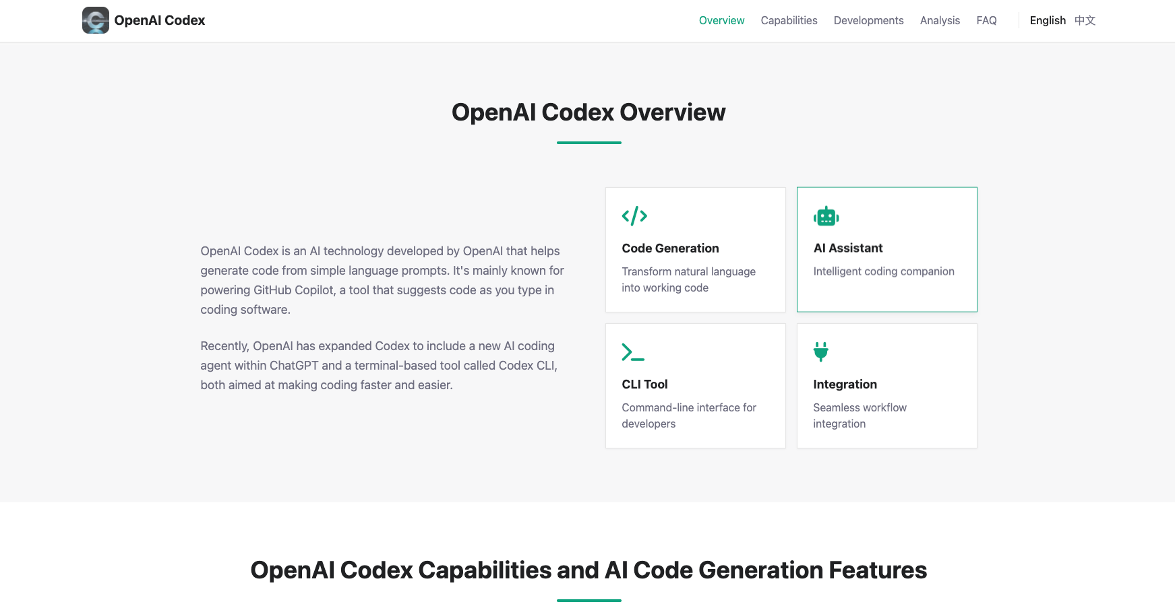
Task: Jump to the Developments section
Action: (868, 20)
